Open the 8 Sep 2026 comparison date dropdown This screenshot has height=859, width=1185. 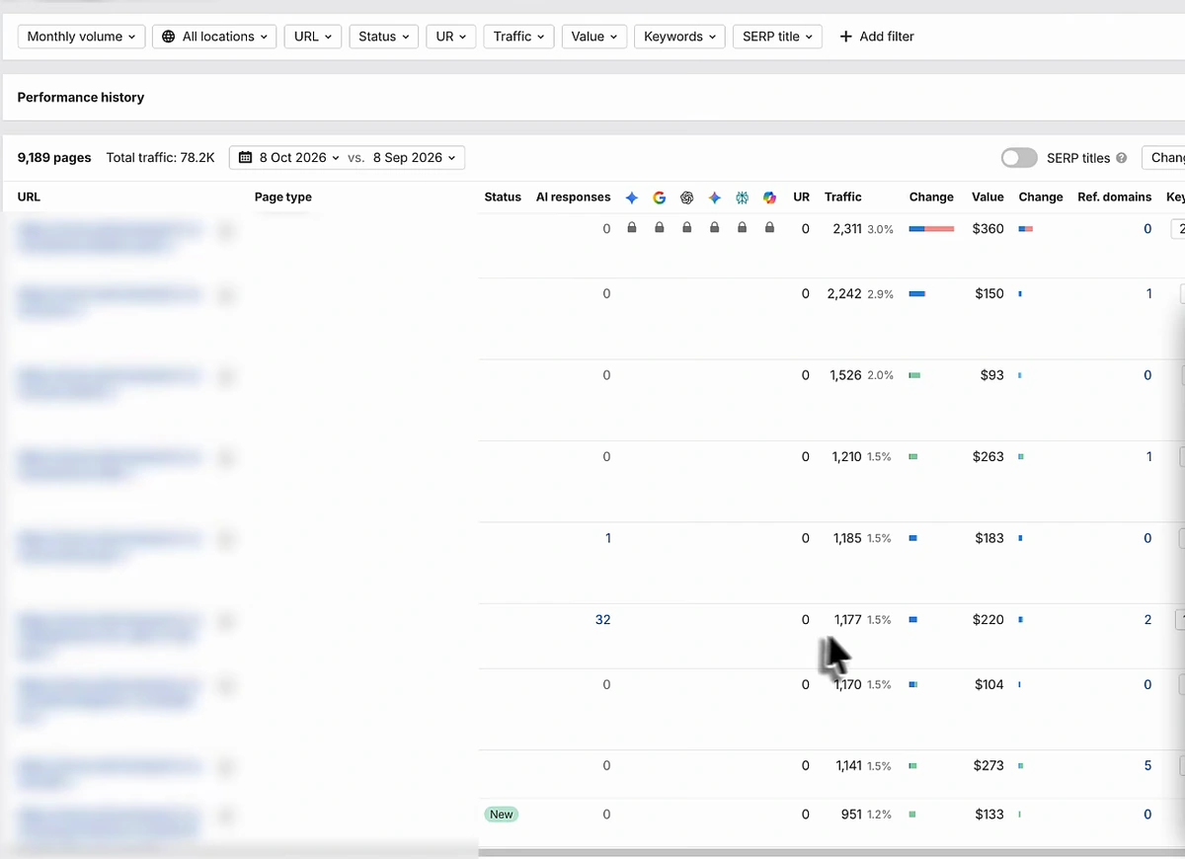tap(415, 158)
